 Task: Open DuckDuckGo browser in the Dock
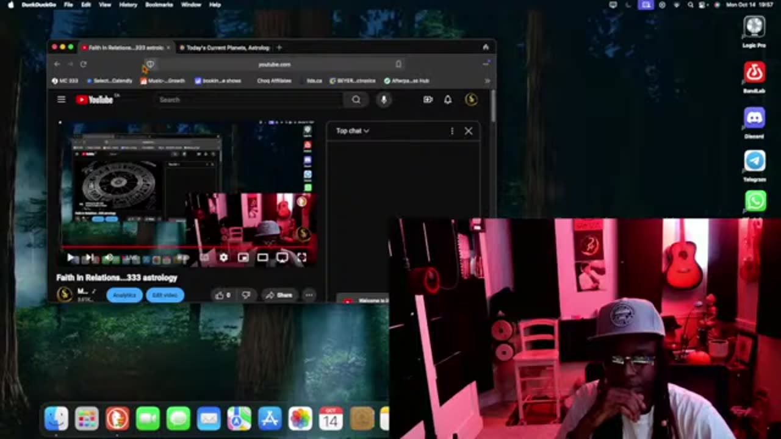(117, 419)
